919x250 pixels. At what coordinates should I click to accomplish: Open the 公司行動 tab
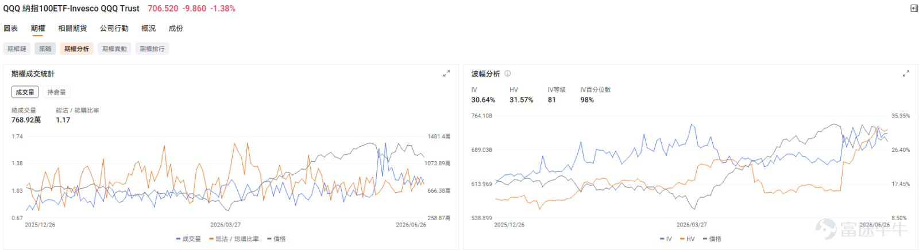(x=114, y=28)
